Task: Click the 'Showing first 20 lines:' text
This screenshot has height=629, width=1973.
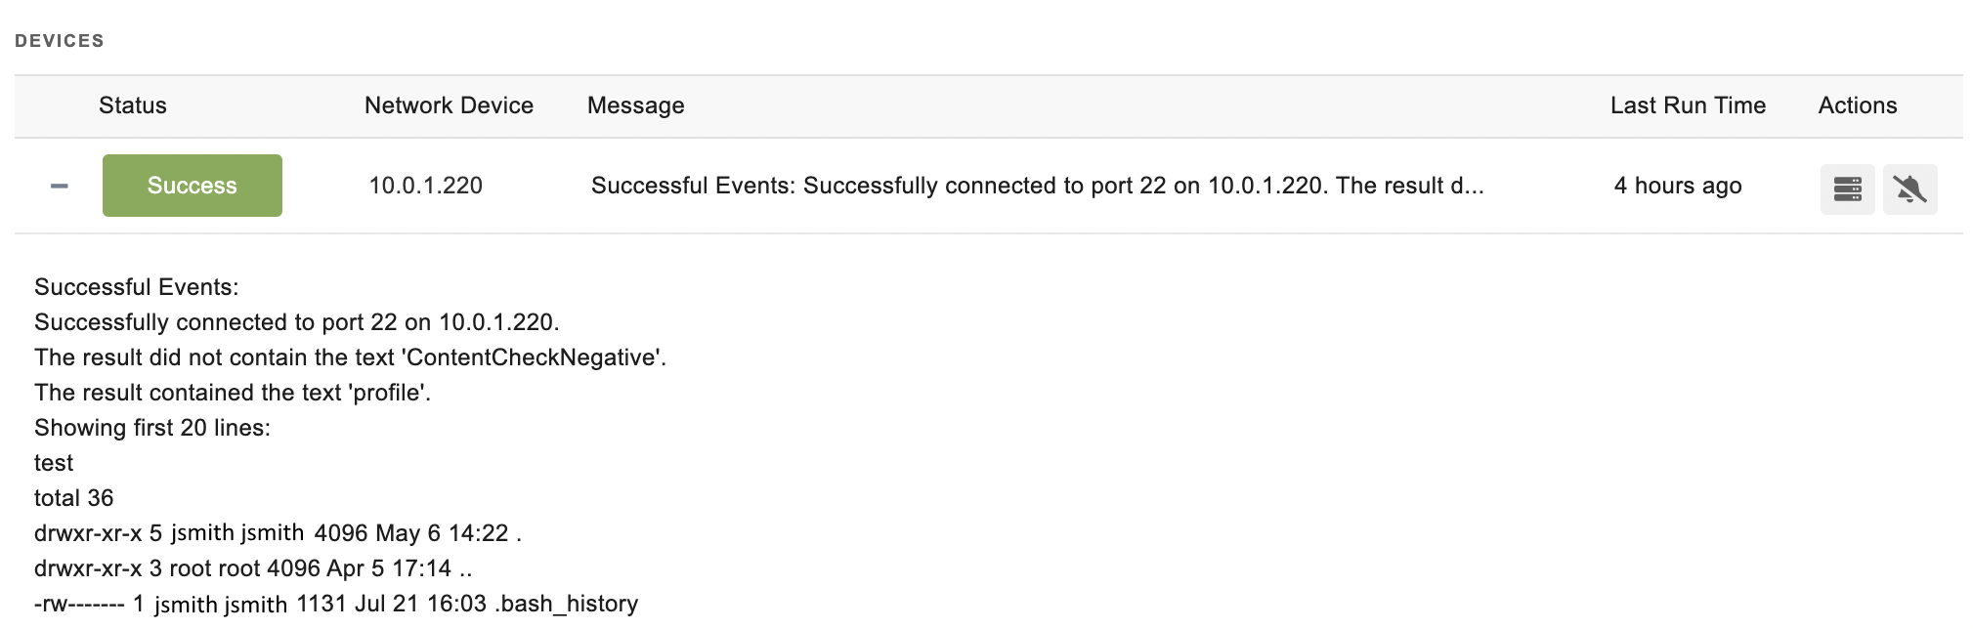Action: [152, 428]
